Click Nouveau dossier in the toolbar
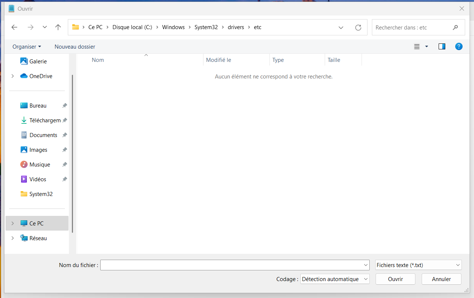 [x=75, y=47]
